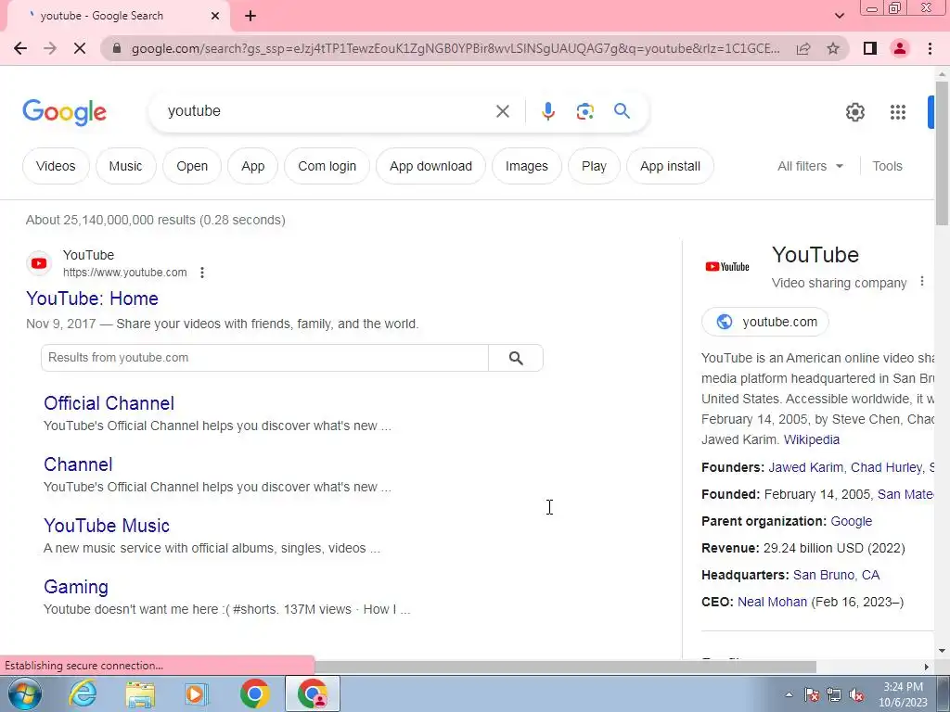This screenshot has height=712, width=950.
Task: Open the Chad Hurley founder link
Action: click(x=886, y=467)
